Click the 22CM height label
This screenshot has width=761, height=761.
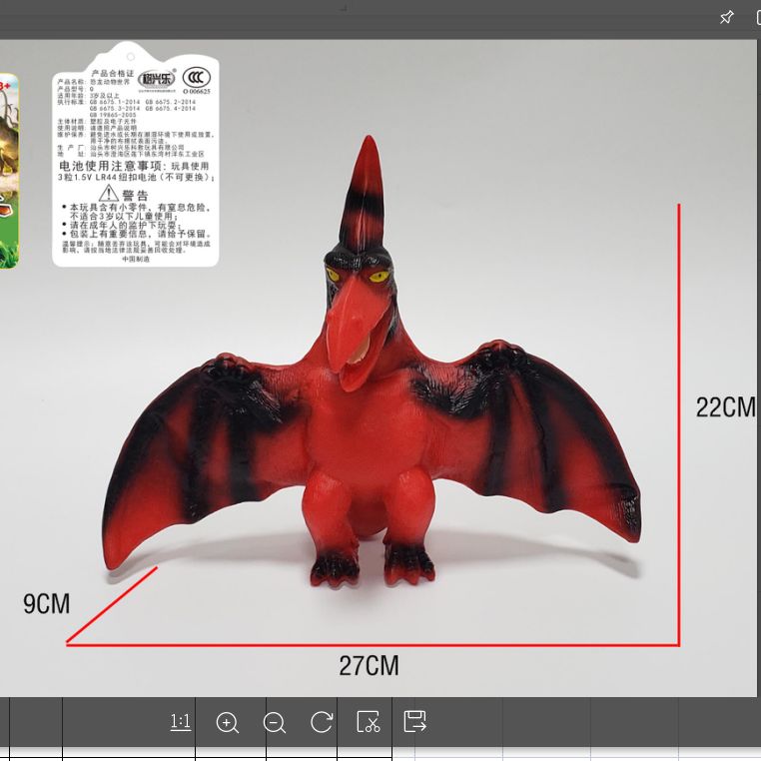click(726, 406)
